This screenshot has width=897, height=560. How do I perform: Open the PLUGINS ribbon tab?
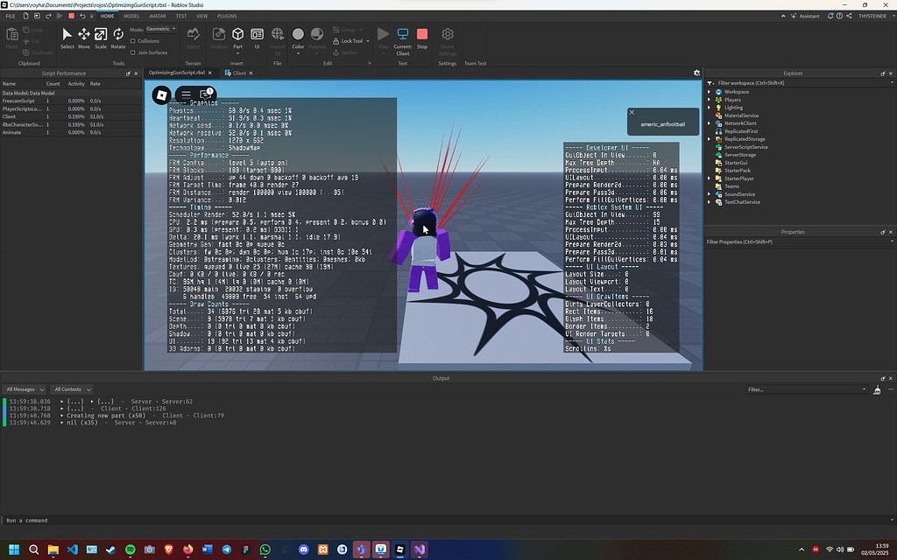(227, 16)
